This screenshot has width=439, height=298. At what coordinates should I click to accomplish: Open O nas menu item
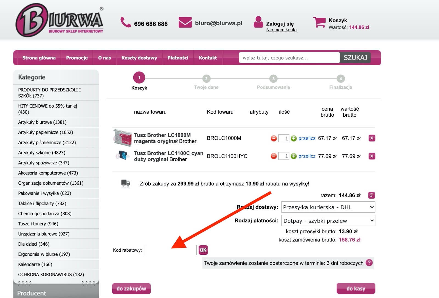pos(105,58)
